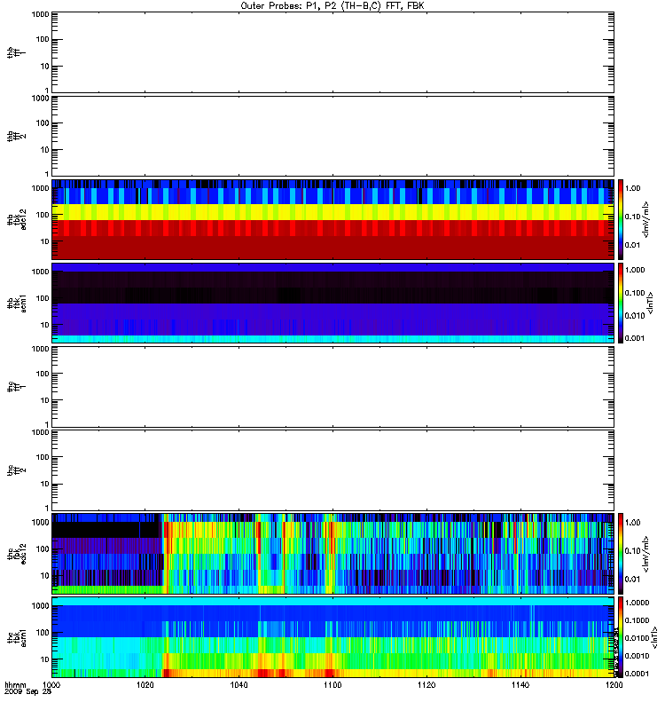Screen dimensions: 665x710
Task: Click the cyan bottom band in thb scm1 panel
Action: coord(332,339)
